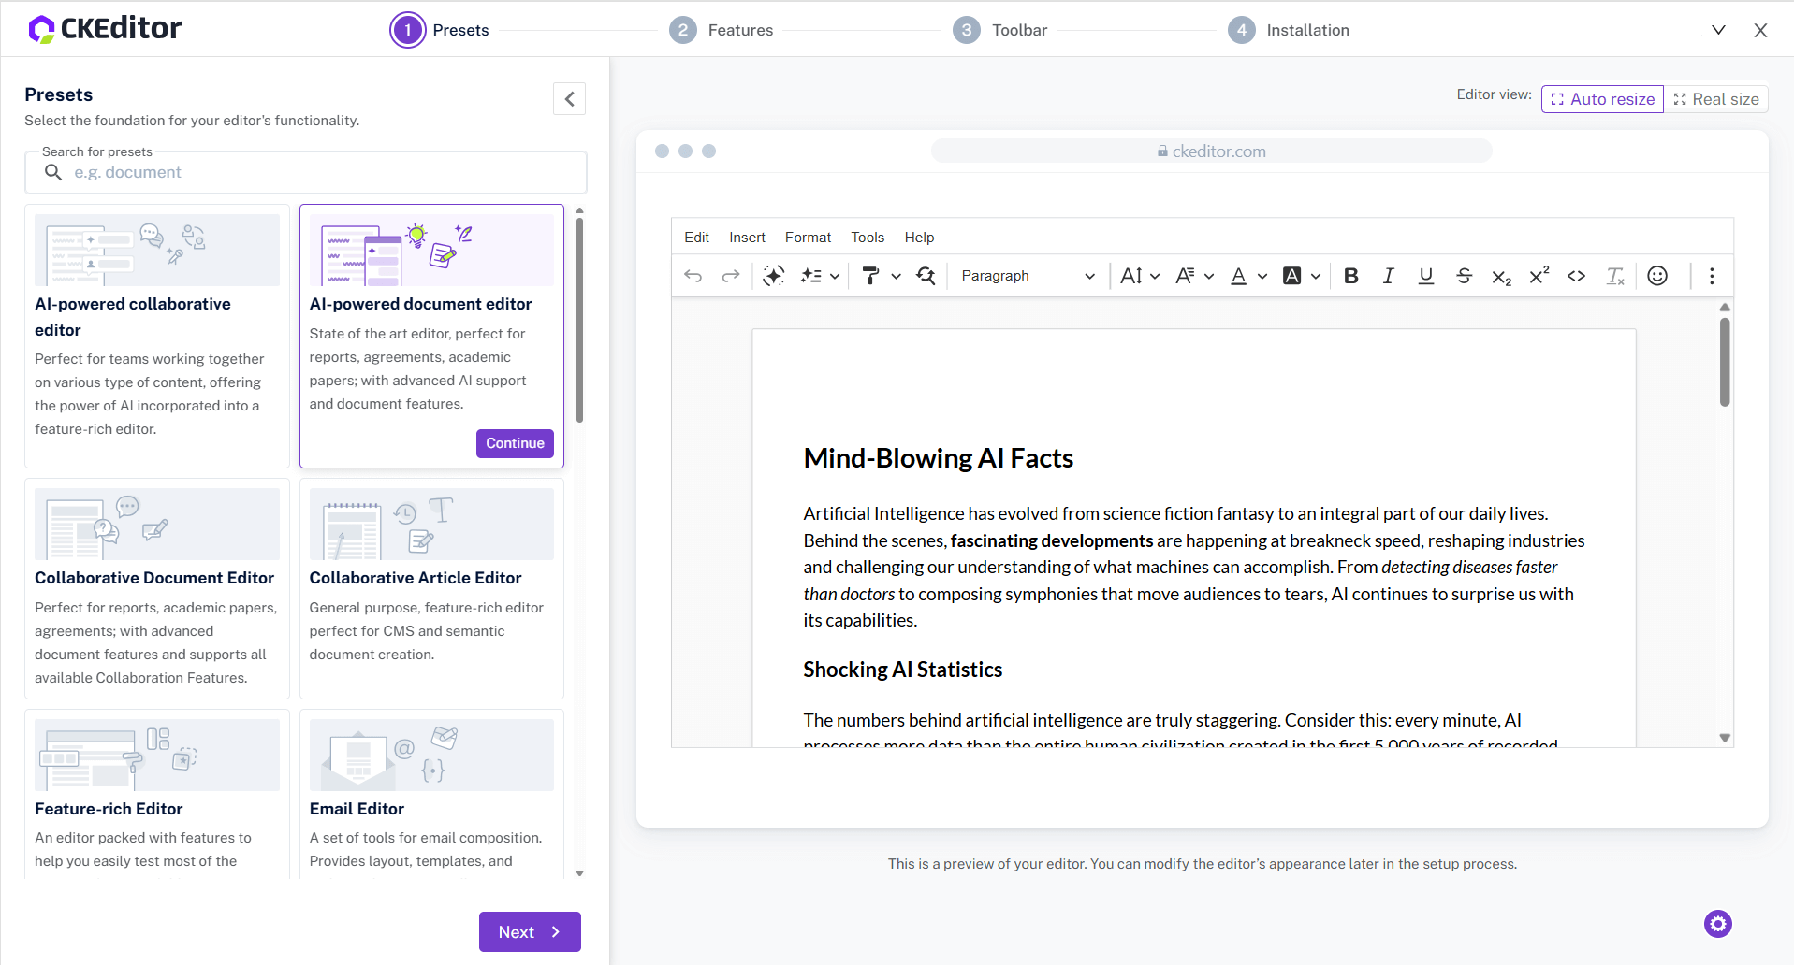This screenshot has width=1794, height=965.
Task: Switch editor view to Real size
Action: pos(1715,99)
